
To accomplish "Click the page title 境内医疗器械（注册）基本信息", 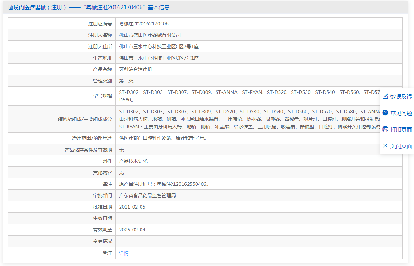I will coord(91,7).
